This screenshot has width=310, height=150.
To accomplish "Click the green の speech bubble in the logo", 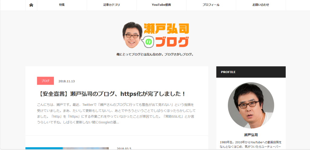I will [x=148, y=42].
